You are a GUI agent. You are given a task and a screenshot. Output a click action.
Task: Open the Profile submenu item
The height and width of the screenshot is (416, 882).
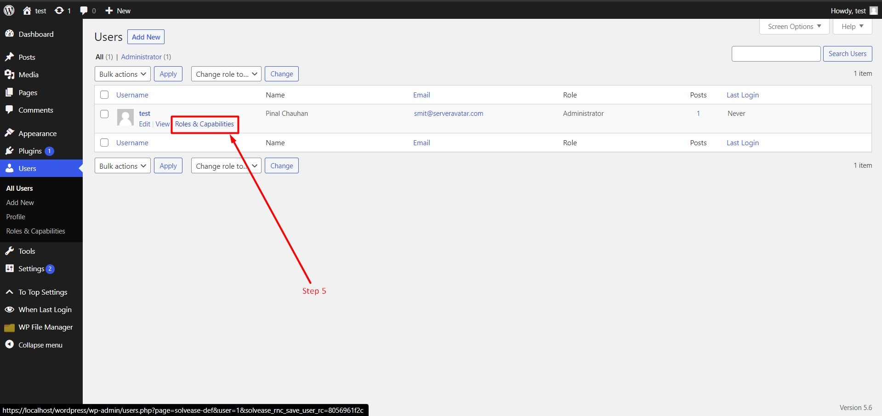click(16, 217)
